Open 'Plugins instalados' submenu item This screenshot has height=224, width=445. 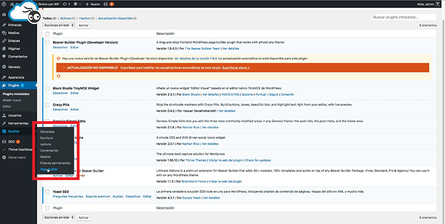coord(16,94)
